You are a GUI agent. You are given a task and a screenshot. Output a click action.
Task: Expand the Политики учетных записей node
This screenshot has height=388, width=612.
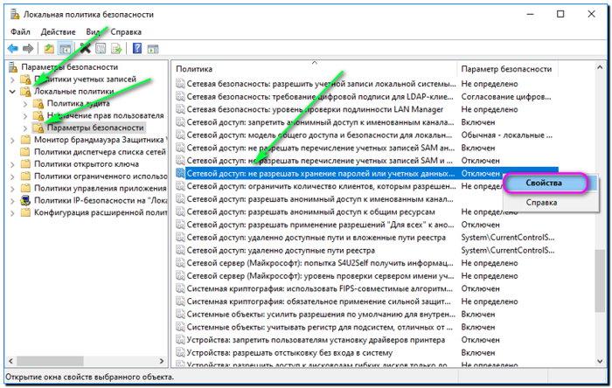point(12,80)
